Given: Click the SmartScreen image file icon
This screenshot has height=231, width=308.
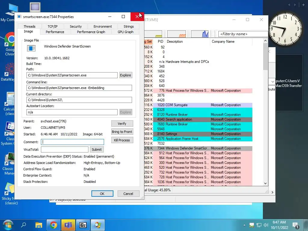Looking at the screenshot, I should click(31, 48).
